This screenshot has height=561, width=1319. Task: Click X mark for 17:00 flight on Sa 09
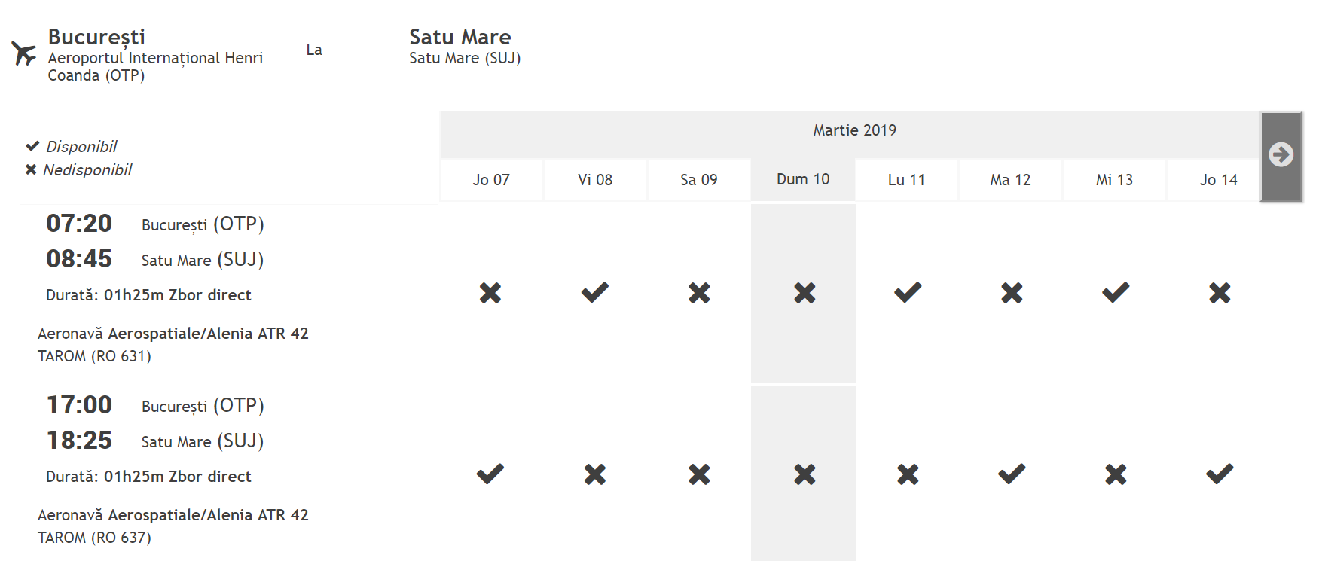click(x=699, y=474)
